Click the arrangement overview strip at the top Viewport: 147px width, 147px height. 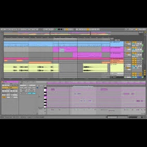(71, 33)
